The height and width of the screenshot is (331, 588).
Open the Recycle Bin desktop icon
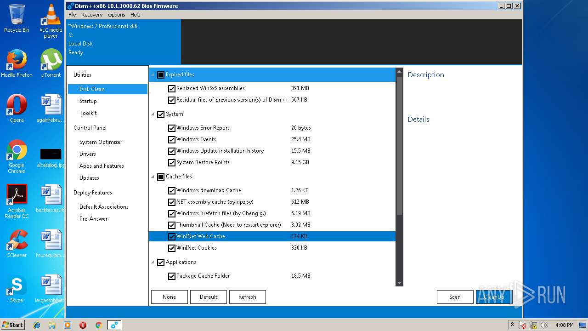coord(17,18)
